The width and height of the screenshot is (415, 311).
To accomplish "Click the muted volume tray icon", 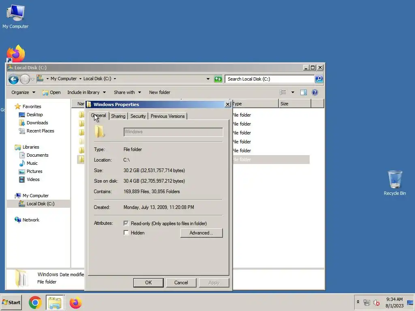I will [x=376, y=302].
